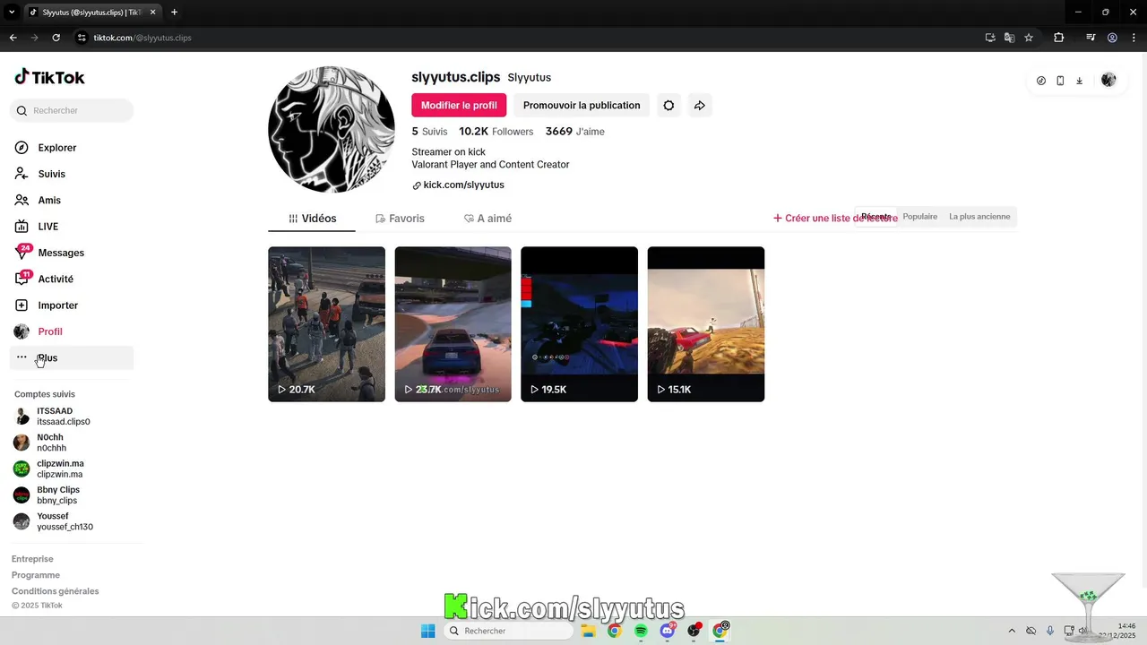The width and height of the screenshot is (1147, 645).
Task: Go to Explorer in sidebar
Action: [x=57, y=148]
